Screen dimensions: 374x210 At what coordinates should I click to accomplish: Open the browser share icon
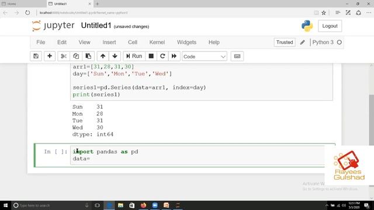358,13
